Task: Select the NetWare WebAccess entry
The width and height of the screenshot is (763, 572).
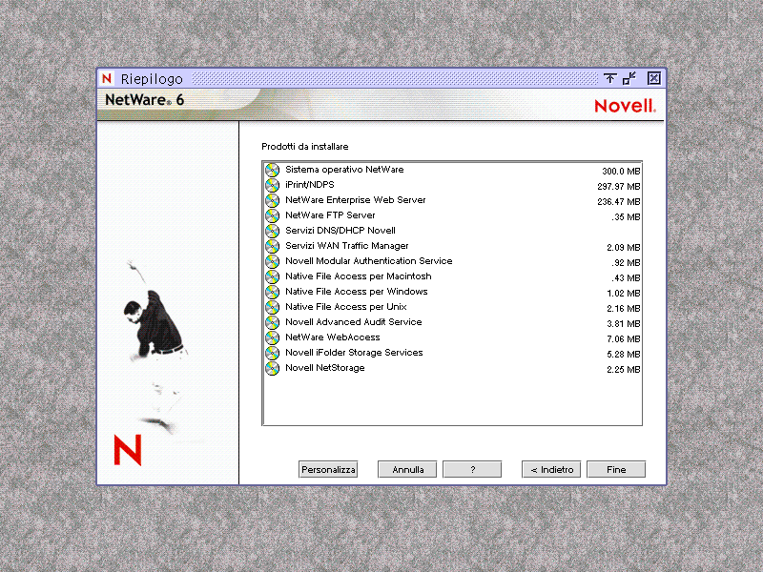Action: (x=332, y=337)
